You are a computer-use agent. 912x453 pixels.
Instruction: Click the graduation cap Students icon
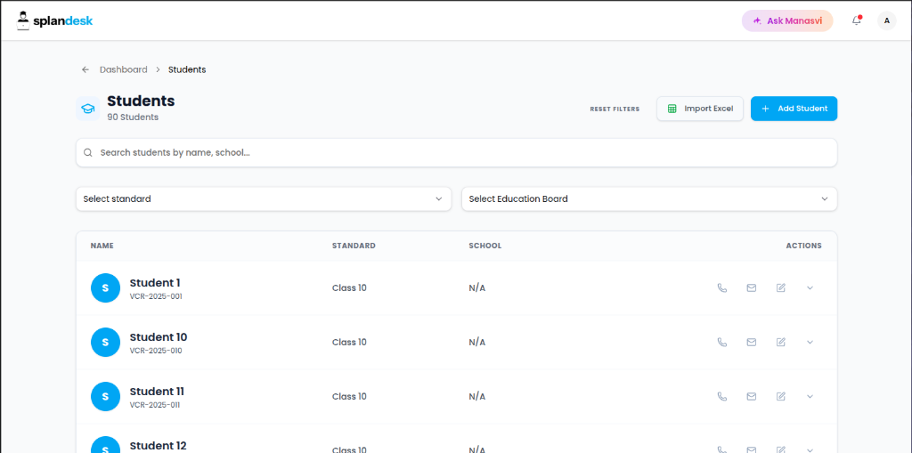pos(88,109)
